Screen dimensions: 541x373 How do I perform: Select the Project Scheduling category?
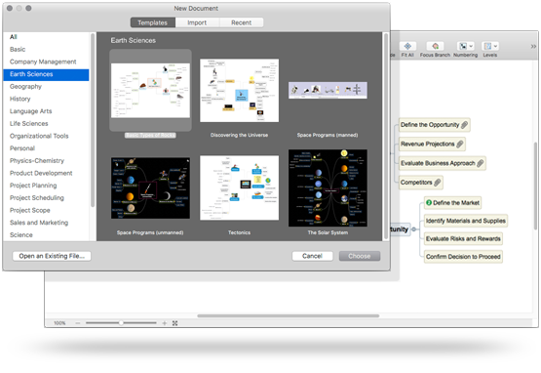pyautogui.click(x=46, y=198)
